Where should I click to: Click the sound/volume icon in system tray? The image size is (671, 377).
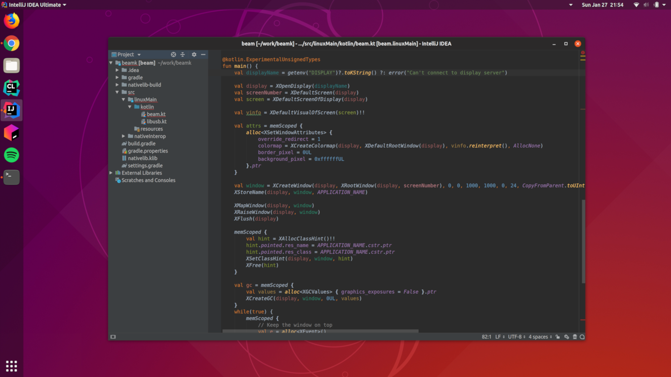(645, 5)
